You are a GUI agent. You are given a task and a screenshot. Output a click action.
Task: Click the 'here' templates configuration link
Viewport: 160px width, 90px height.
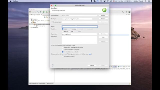tap(90, 54)
